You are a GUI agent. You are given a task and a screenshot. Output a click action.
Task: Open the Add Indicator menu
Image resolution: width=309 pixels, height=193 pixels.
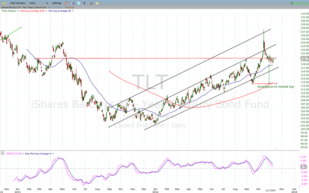coord(18,3)
